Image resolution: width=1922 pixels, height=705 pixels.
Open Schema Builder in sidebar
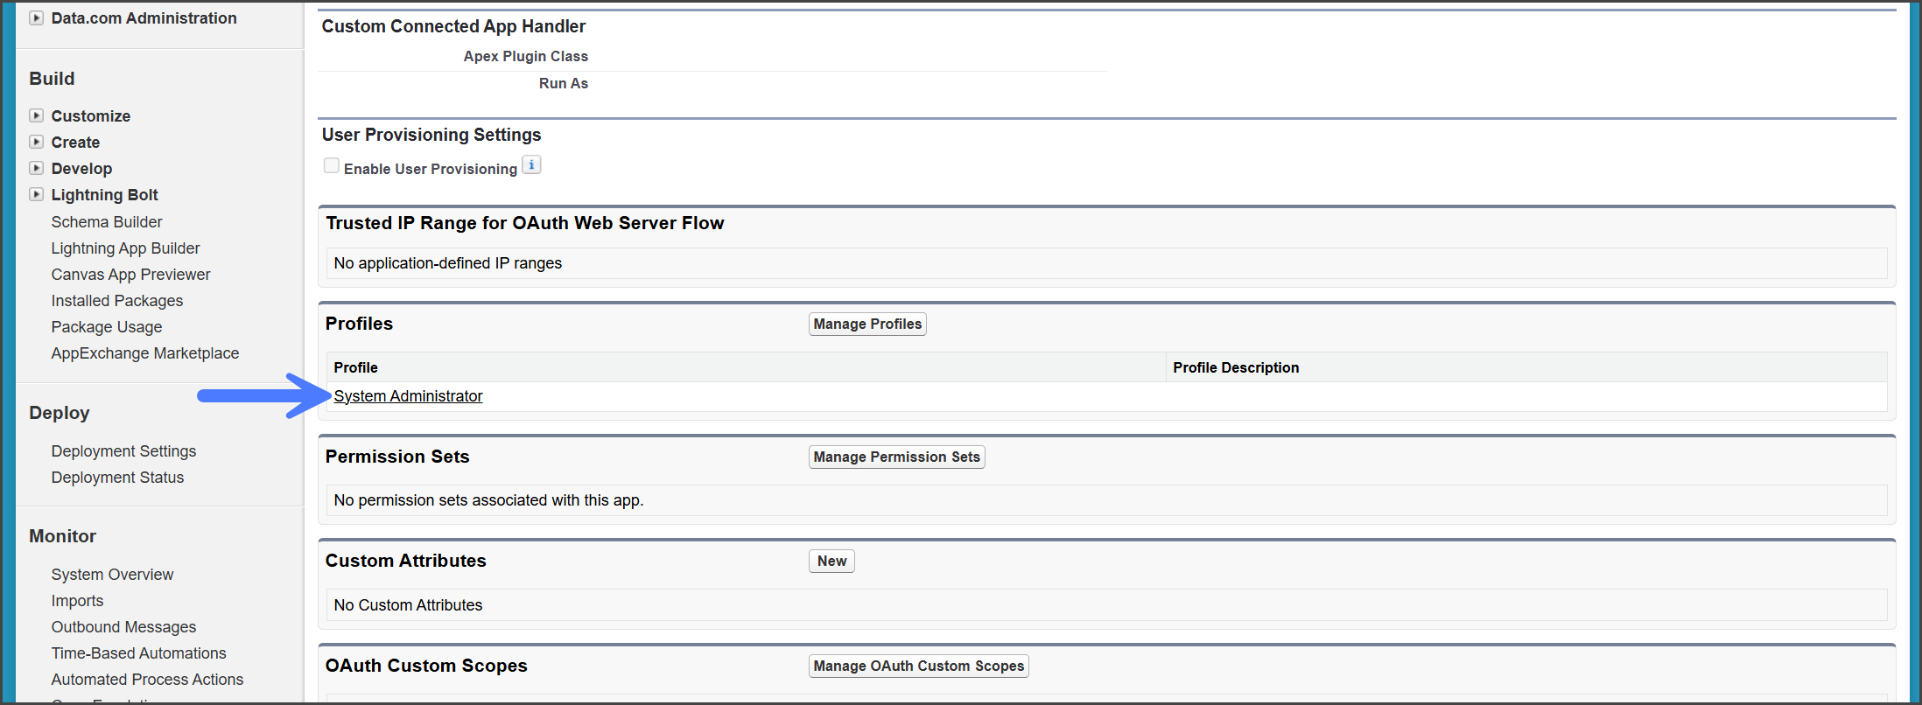pos(107,222)
